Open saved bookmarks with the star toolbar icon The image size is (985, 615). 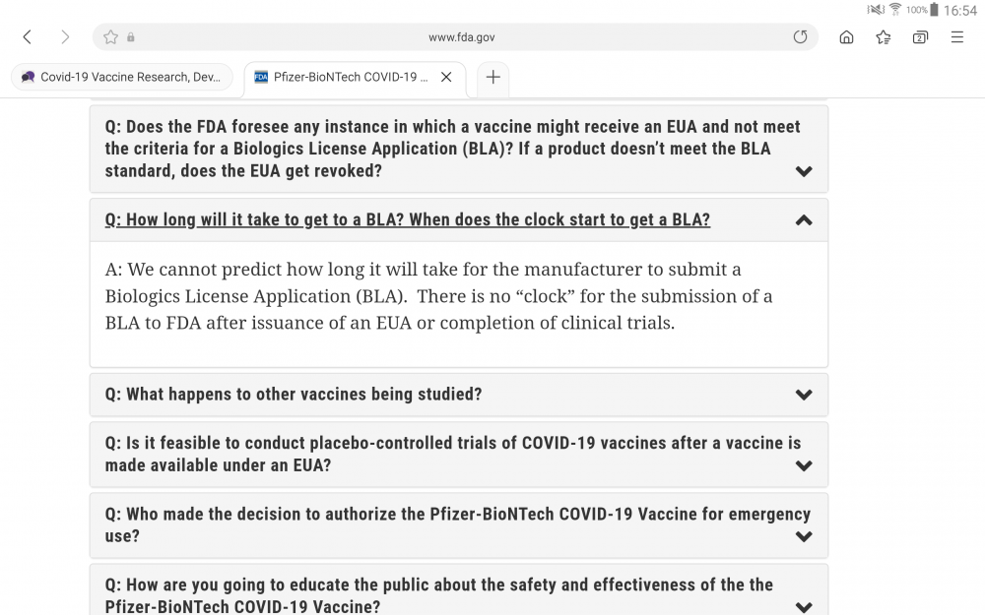tap(884, 36)
